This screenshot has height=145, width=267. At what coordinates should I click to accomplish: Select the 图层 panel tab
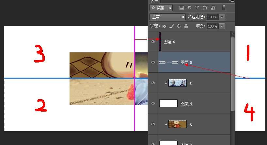(154, 1)
